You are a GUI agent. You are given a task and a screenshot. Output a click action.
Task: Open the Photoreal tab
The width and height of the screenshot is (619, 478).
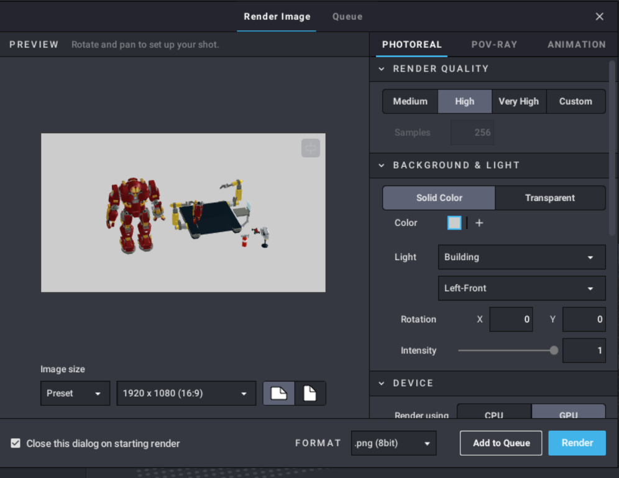(x=412, y=45)
